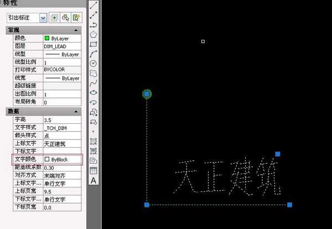The image size is (332, 229).
Task: Collapse the 常规 section
Action: [x=76, y=30]
